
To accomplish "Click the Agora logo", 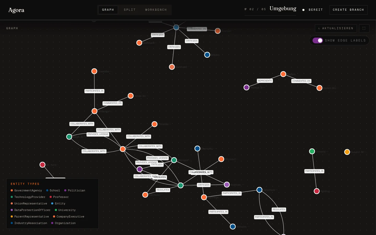I will click(16, 10).
